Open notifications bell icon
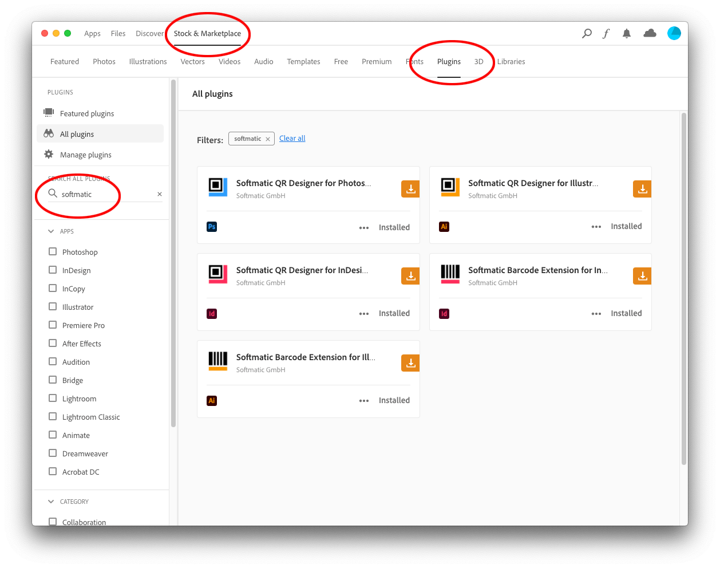The image size is (720, 568). (x=627, y=34)
